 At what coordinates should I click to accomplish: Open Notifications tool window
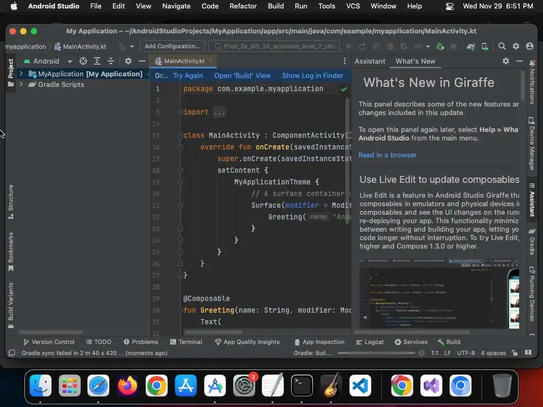click(x=532, y=82)
